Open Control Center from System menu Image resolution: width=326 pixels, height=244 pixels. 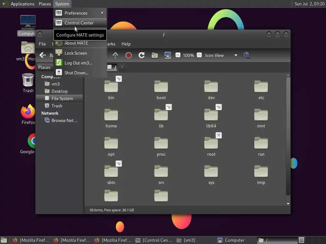tap(80, 23)
